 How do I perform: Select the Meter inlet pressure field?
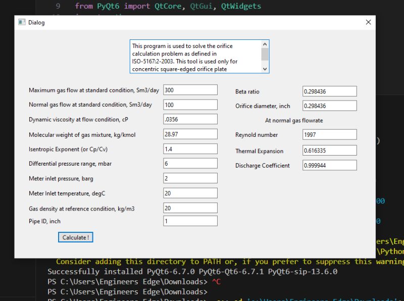tap(190, 178)
